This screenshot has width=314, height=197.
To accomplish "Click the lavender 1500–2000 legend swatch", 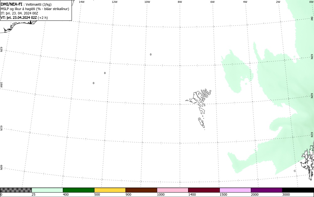I will (x=235, y=190).
